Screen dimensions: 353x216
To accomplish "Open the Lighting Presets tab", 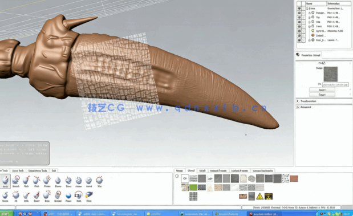I will point(240,170).
